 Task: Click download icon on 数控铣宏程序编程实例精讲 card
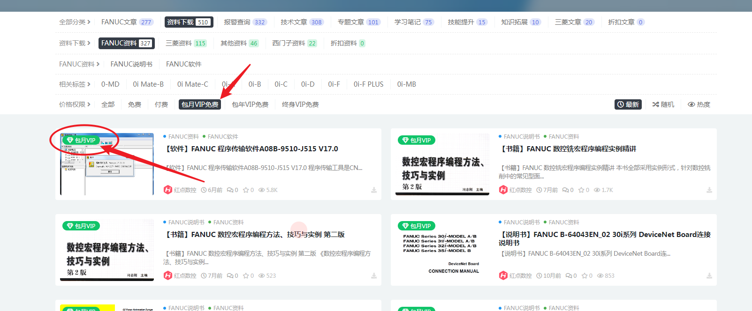pyautogui.click(x=709, y=190)
